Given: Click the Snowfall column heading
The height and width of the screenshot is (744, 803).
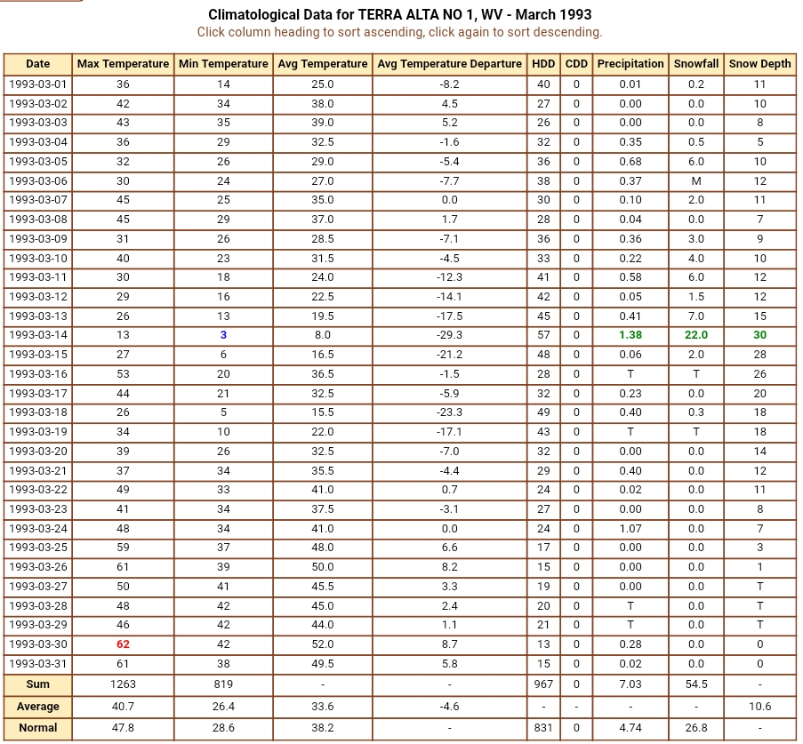Looking at the screenshot, I should pyautogui.click(x=696, y=64).
